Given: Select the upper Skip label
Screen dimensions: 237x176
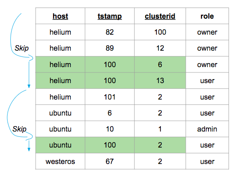Looking at the screenshot, I should 22,48.
